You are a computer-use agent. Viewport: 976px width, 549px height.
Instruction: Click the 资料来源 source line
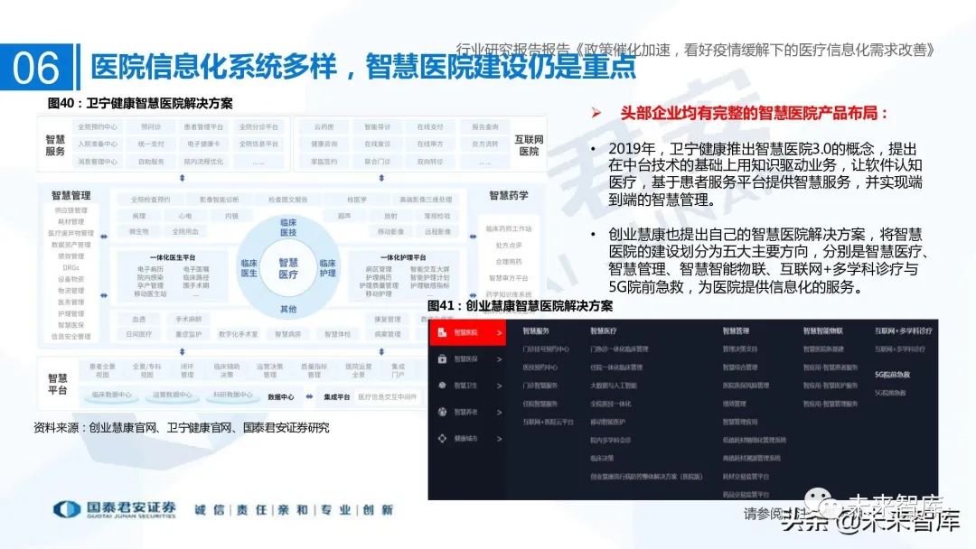click(181, 428)
